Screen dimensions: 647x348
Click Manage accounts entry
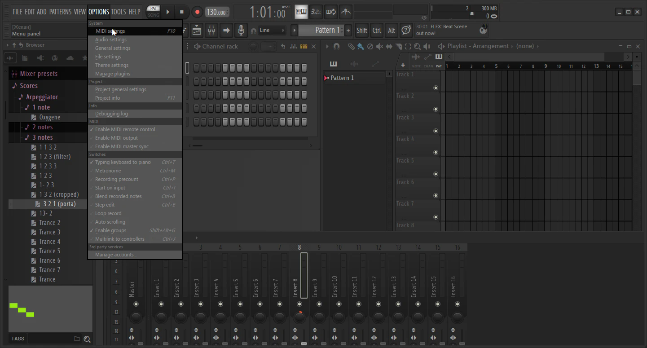click(115, 255)
